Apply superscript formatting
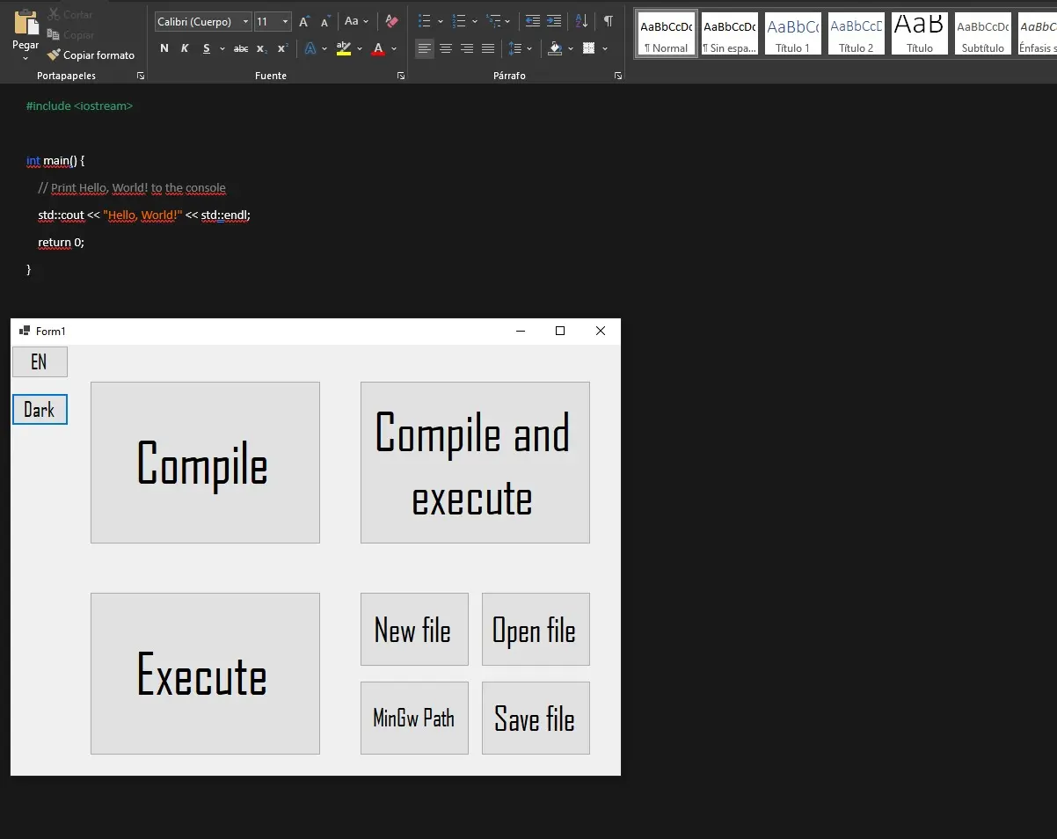The width and height of the screenshot is (1057, 839). [281, 48]
